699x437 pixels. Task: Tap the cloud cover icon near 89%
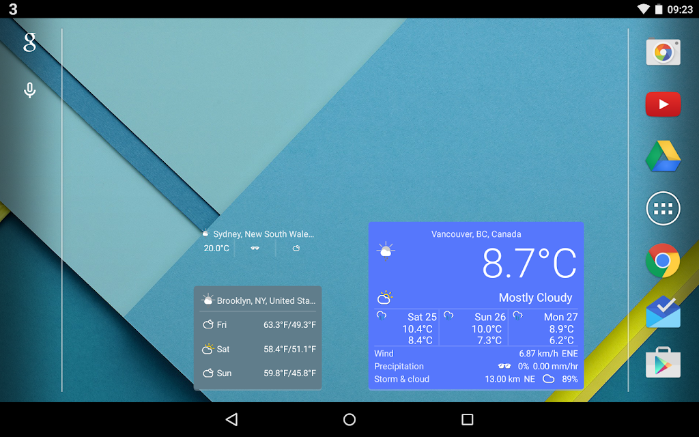click(x=548, y=379)
